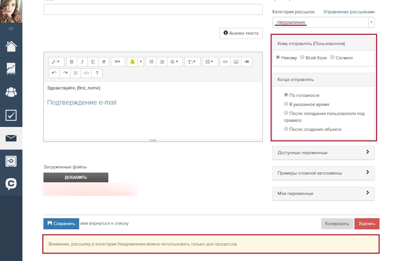Viewport: 396px width, 261px height.
Task: Switch to code view icon
Action: click(86, 73)
